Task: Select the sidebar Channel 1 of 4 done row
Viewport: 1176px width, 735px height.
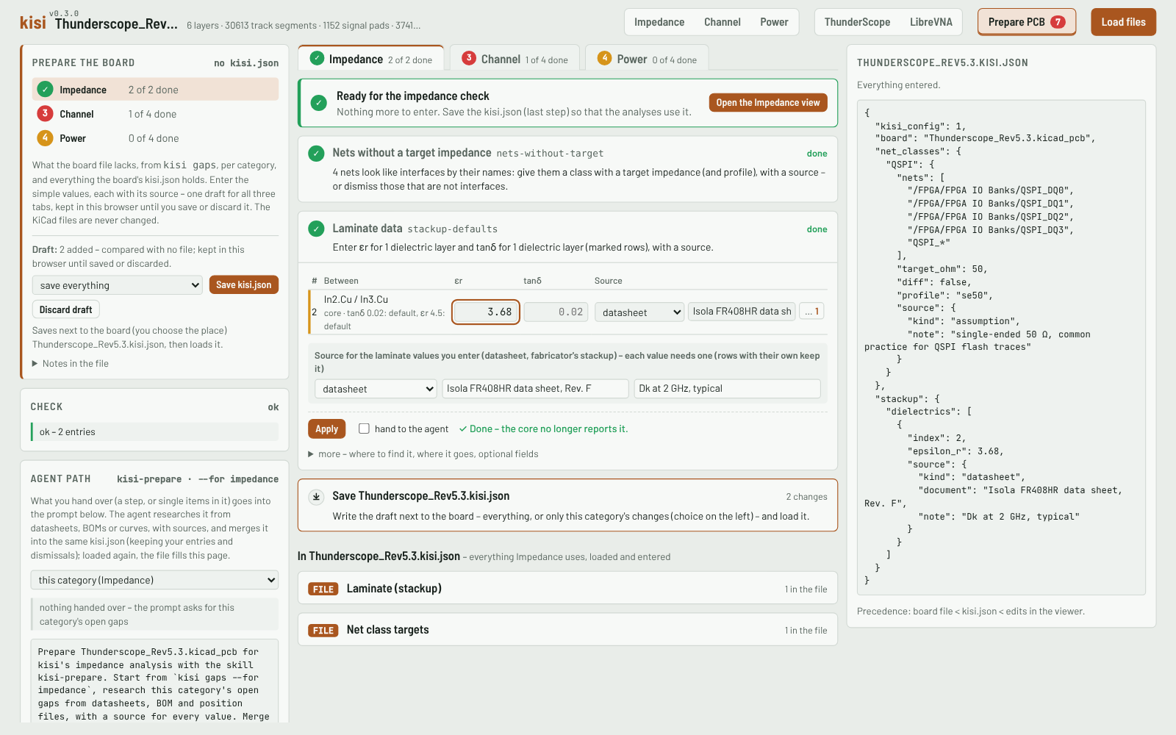Action: tap(155, 114)
